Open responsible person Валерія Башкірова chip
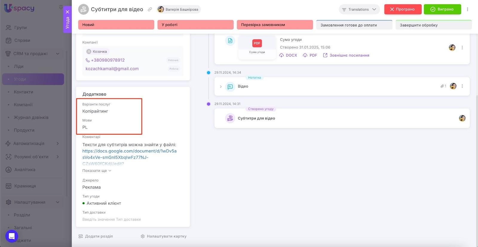Viewport: 478px width, 247px height. pos(179,10)
